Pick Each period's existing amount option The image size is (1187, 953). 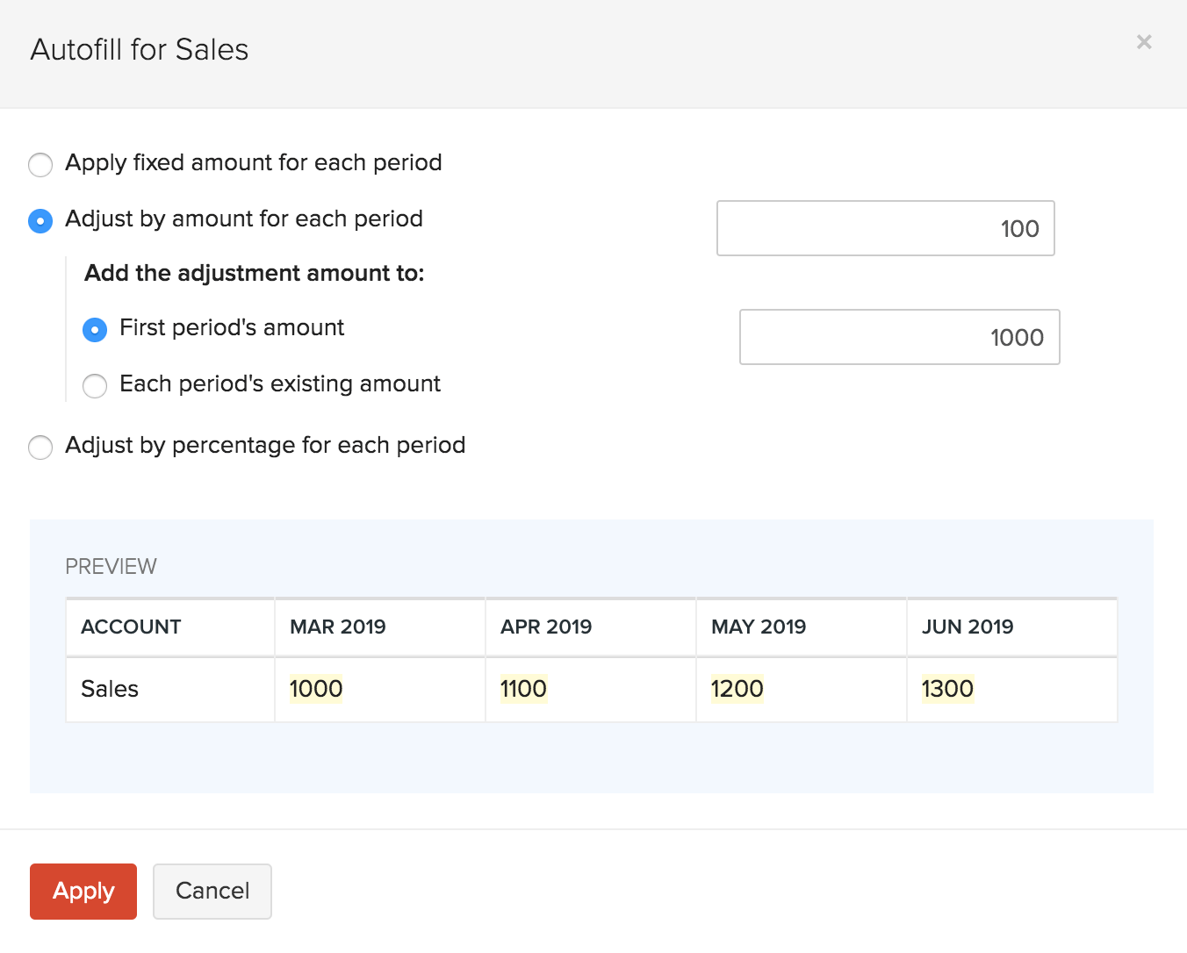[95, 385]
